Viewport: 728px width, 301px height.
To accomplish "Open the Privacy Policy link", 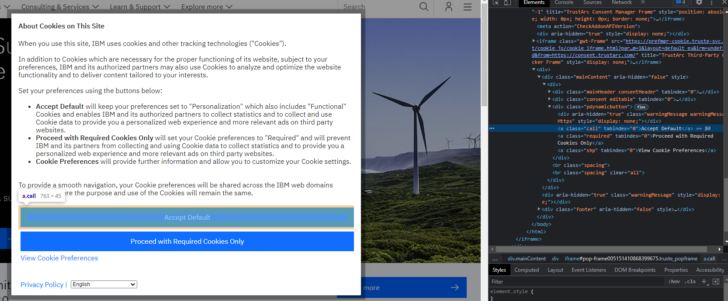I will (42, 285).
